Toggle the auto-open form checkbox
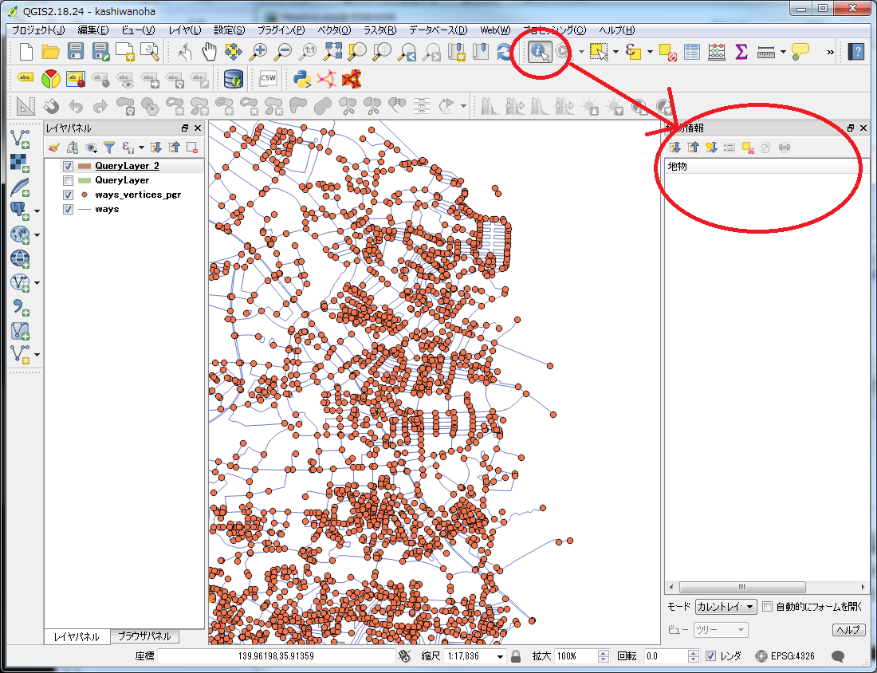The height and width of the screenshot is (673, 877). [767, 607]
